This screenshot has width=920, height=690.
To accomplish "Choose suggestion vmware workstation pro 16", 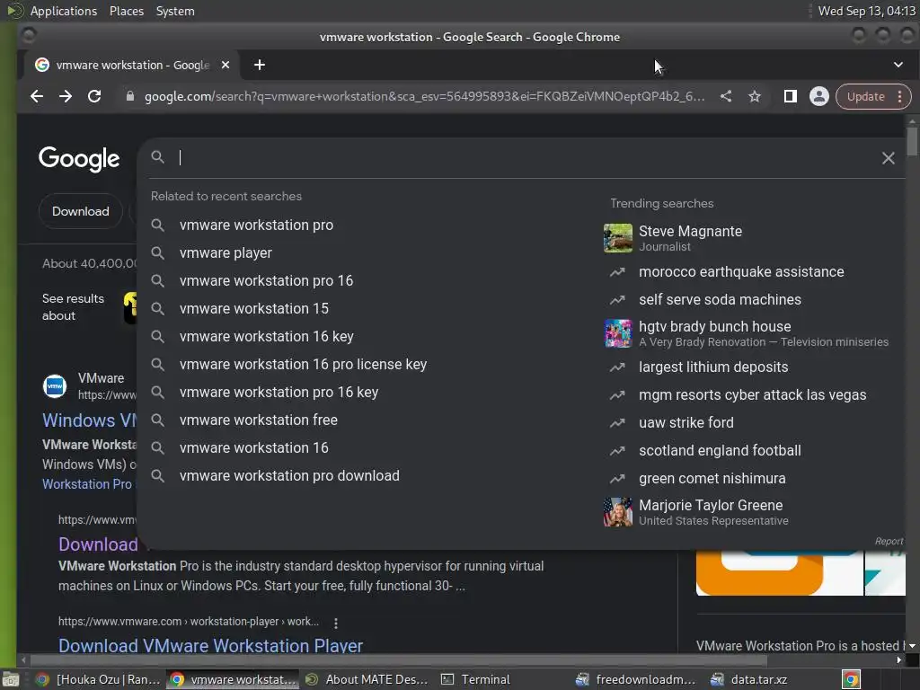I will pos(266,281).
